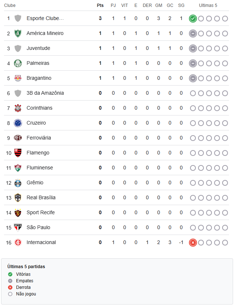Viewport: 240px width, 306px height.
Task: Sort the table by Pts column
Action: (x=100, y=5)
